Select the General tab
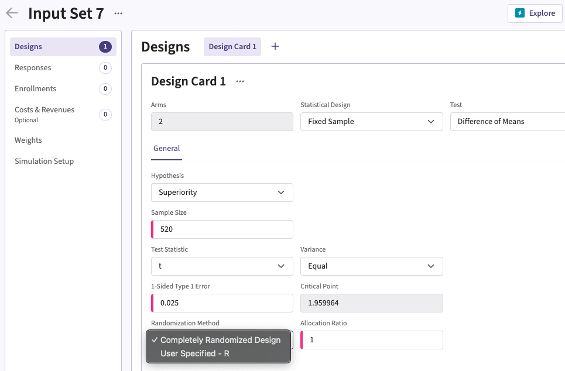565x371 pixels. (167, 149)
